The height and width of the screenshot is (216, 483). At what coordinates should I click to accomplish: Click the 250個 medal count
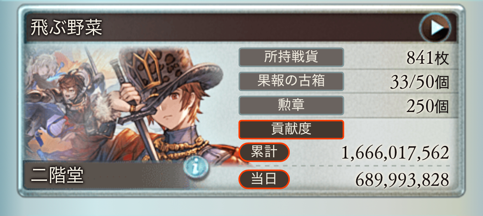click(x=427, y=106)
